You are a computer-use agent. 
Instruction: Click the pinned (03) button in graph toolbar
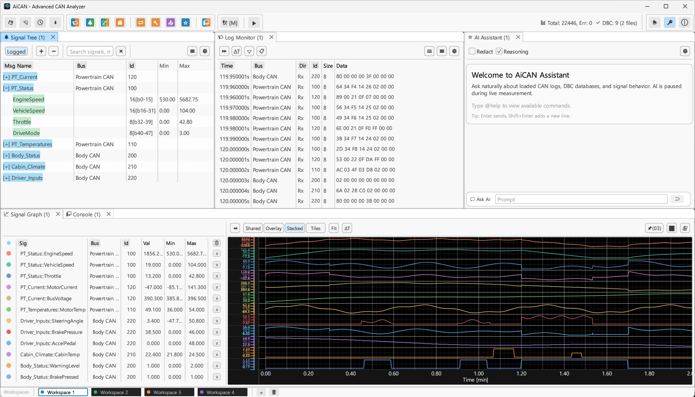pos(654,228)
